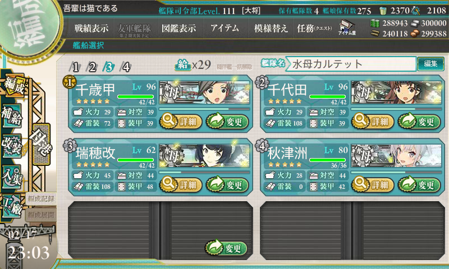Click 編集 edit fleet name button
Screen dimensions: 449x269
click(x=430, y=63)
